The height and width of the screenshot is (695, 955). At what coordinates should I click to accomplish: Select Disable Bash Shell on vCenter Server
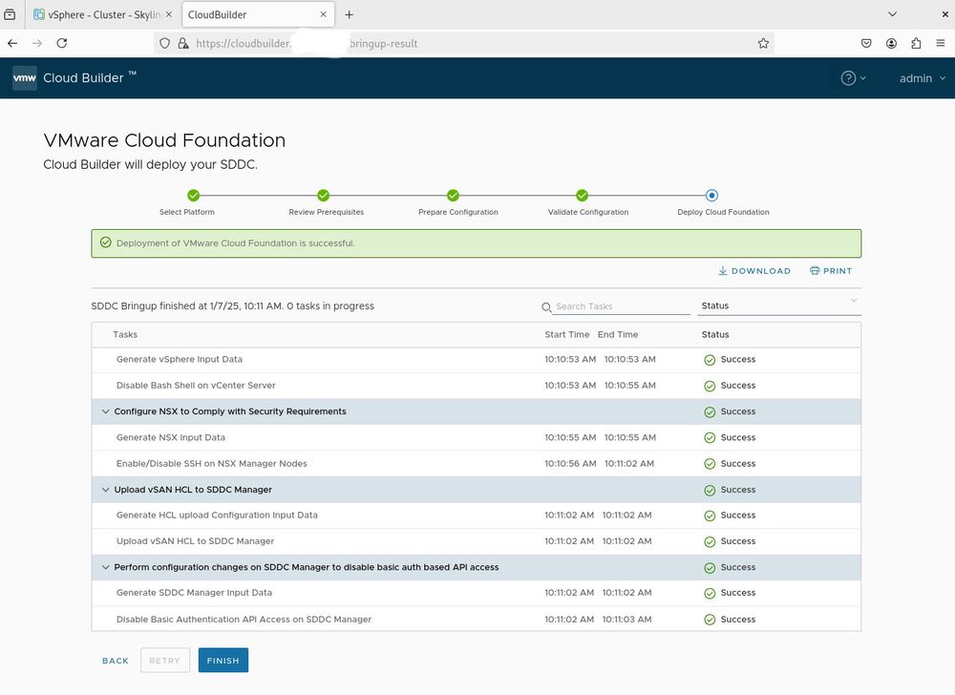coord(477,386)
